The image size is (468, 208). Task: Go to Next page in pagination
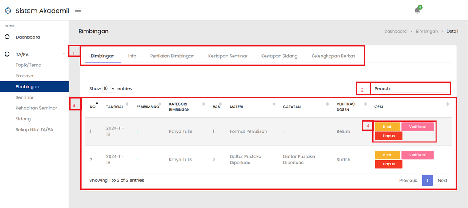pos(443,181)
